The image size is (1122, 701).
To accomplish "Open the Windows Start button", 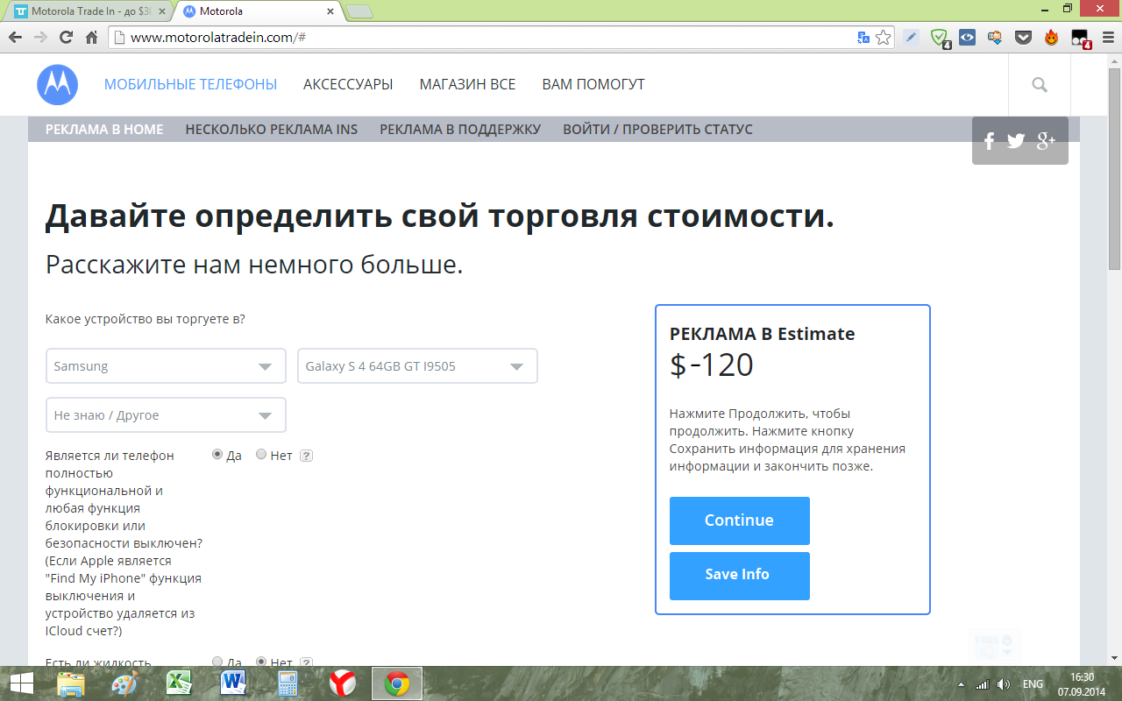I will [x=21, y=683].
